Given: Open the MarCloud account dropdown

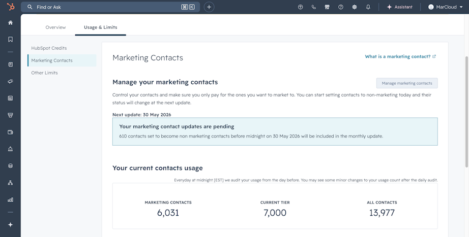Looking at the screenshot, I should point(446,7).
